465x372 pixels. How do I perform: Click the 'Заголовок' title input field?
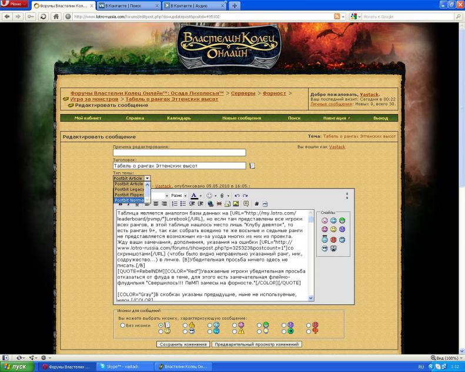[179, 166]
